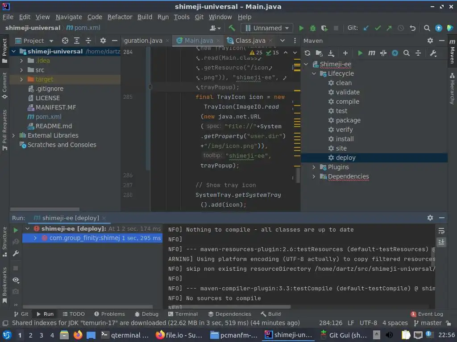Commit changes using Git checkmark icon
The image size is (457, 342).
(x=378, y=28)
